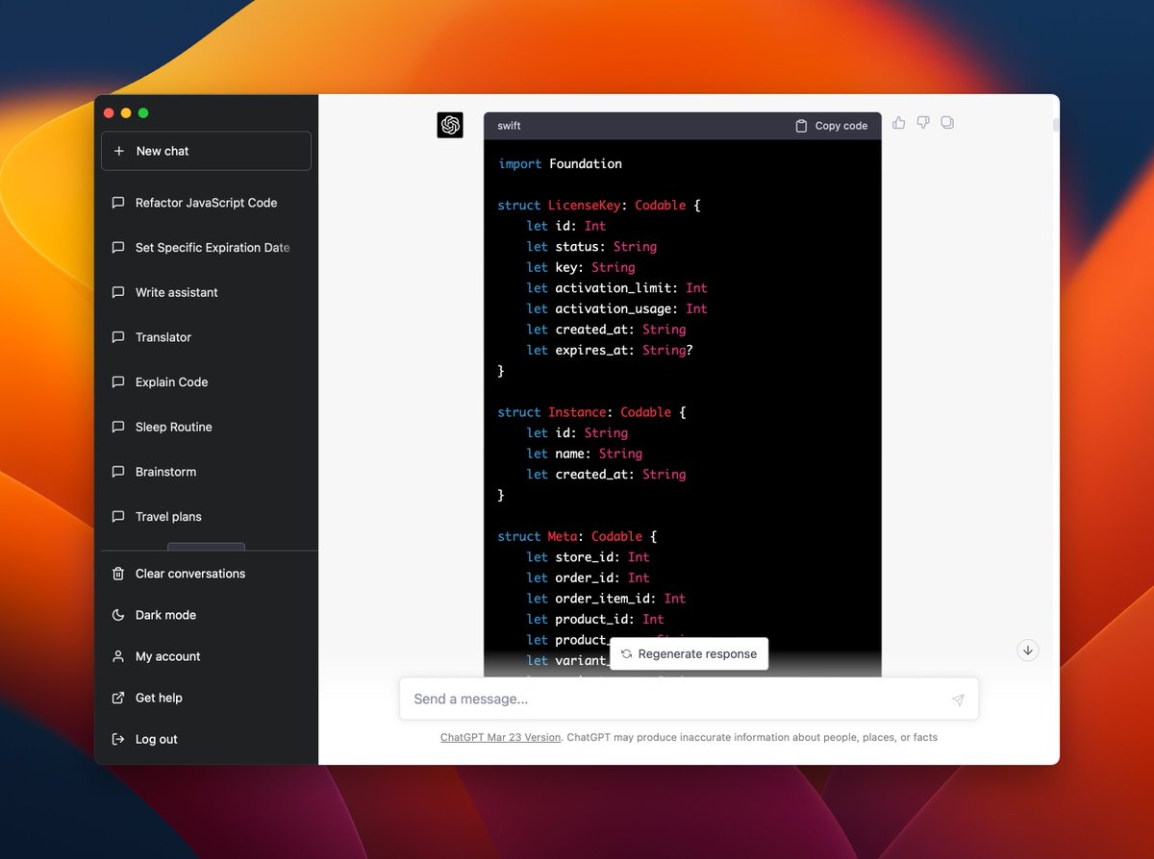Open Set Specific Expiration Date conversation

pos(206,248)
